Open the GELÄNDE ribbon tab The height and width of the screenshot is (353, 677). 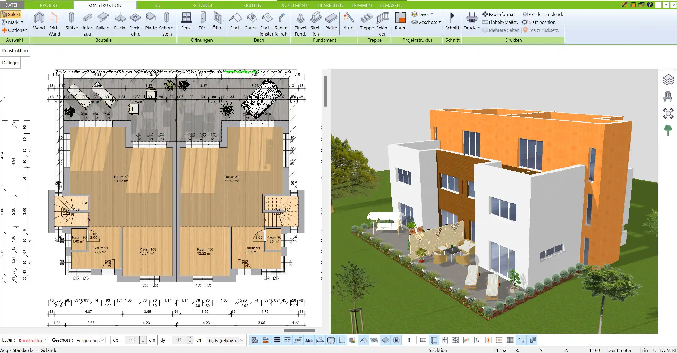(203, 5)
